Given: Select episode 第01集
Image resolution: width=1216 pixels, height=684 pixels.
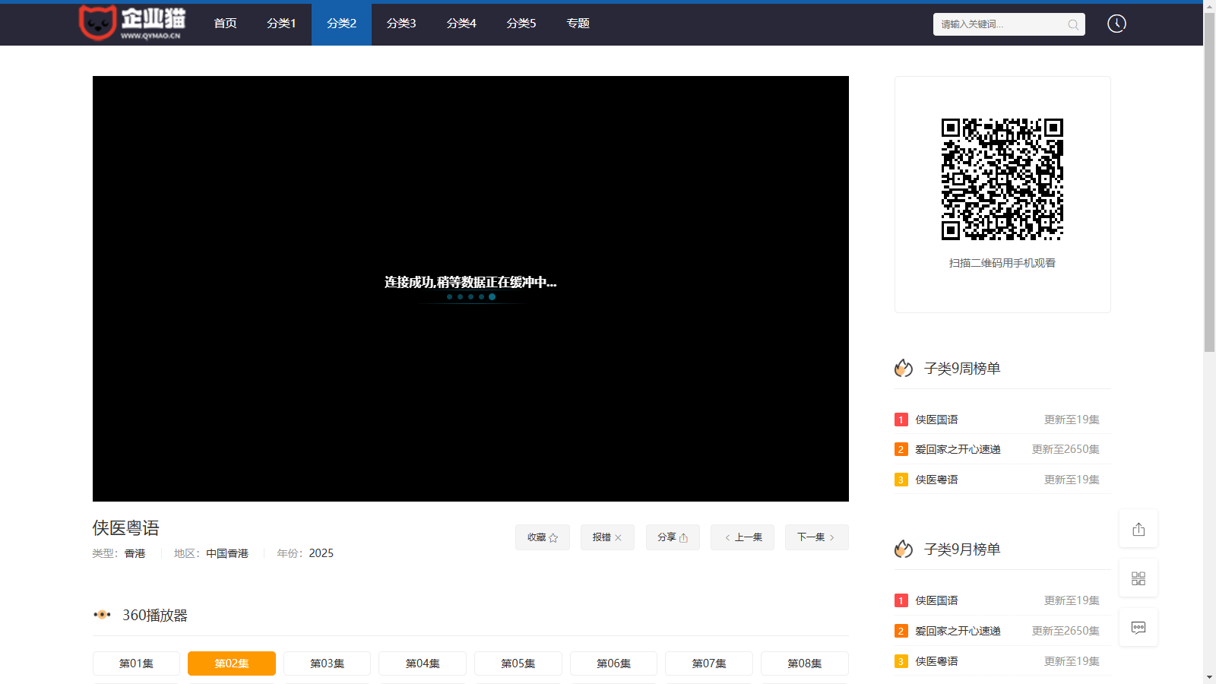Looking at the screenshot, I should click(x=136, y=663).
